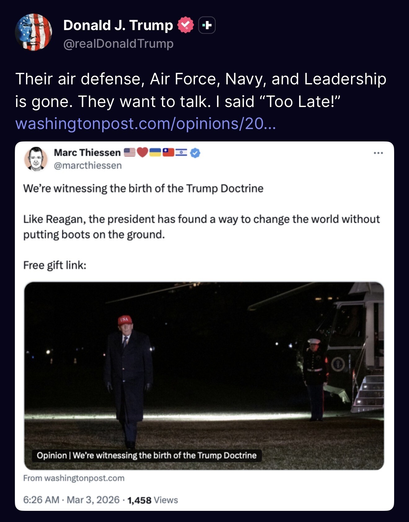Open Marc Thiessen's sketched profile picture

click(36, 159)
